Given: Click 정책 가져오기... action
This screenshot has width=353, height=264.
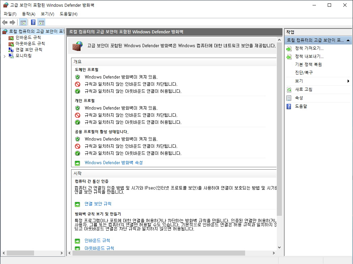Looking at the screenshot, I should click(x=309, y=49).
